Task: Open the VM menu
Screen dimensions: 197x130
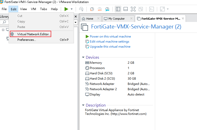Action: click(x=33, y=9)
